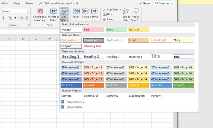Viewport: 213px width, 128px height.
Task: Apply the Neutral cell style
Action: coord(138,30)
